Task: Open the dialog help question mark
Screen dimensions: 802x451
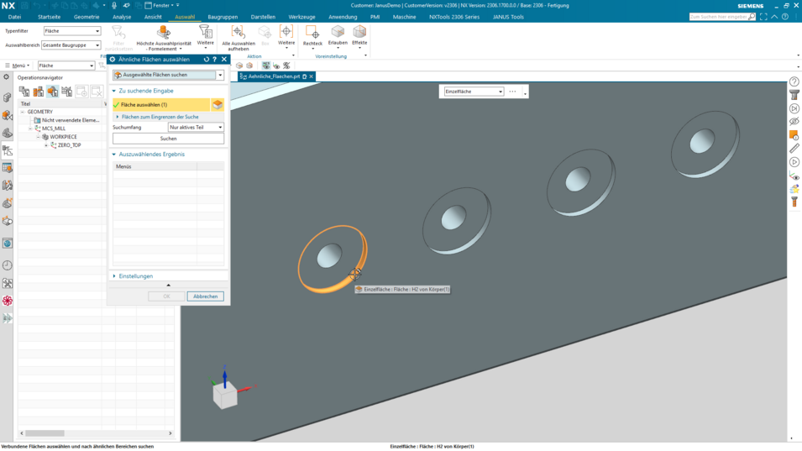Action: [x=215, y=60]
